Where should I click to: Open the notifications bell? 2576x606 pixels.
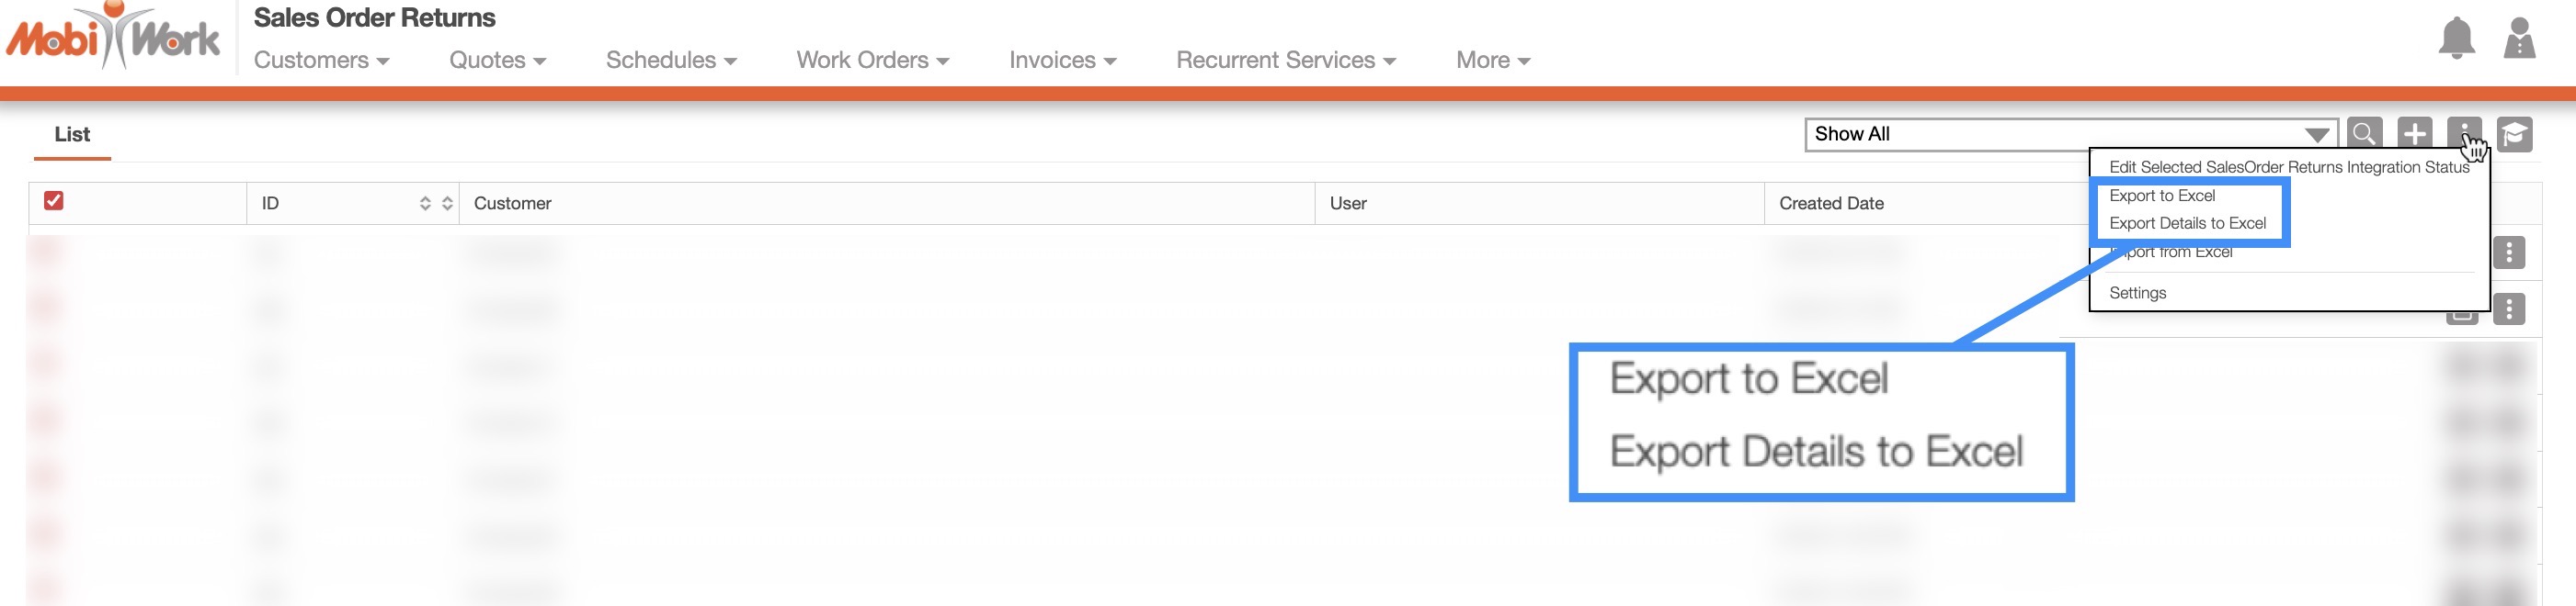pyautogui.click(x=2456, y=39)
